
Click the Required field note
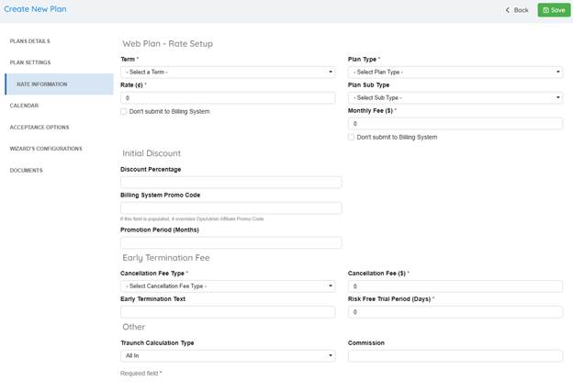(141, 374)
